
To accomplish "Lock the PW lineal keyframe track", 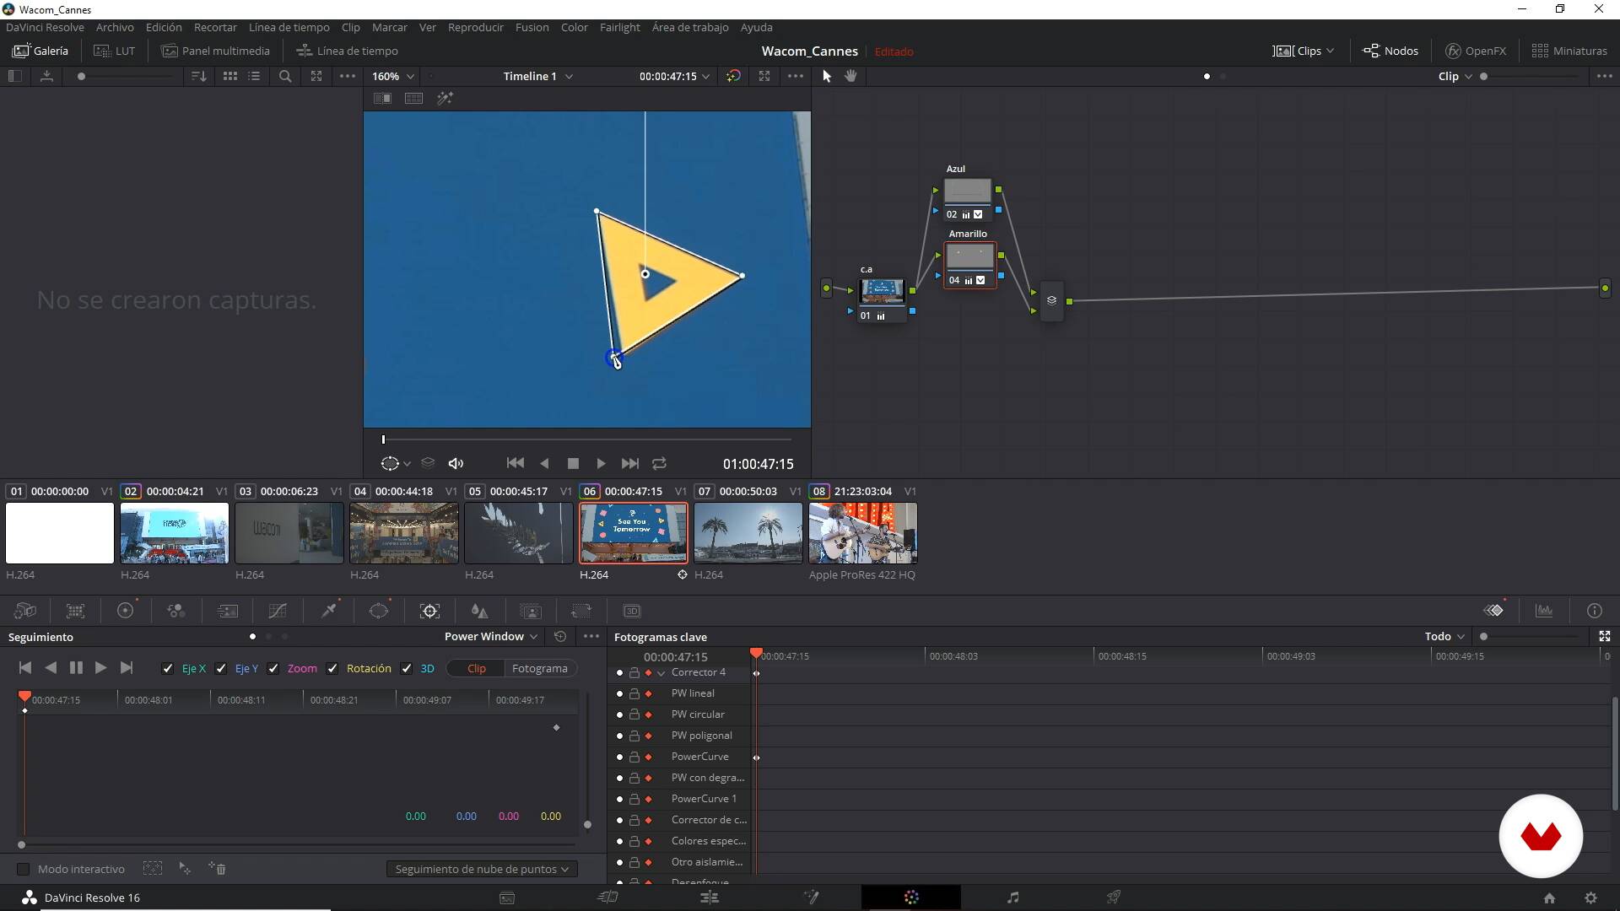I will 634,693.
